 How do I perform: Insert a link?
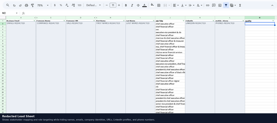[x=207, y=5]
